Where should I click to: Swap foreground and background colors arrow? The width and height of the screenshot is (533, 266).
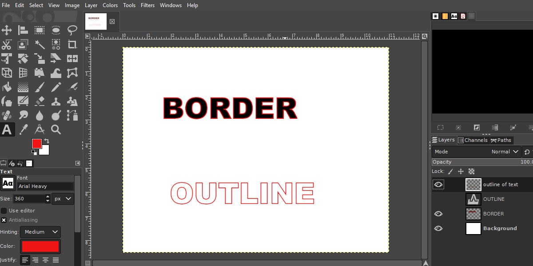click(46, 141)
